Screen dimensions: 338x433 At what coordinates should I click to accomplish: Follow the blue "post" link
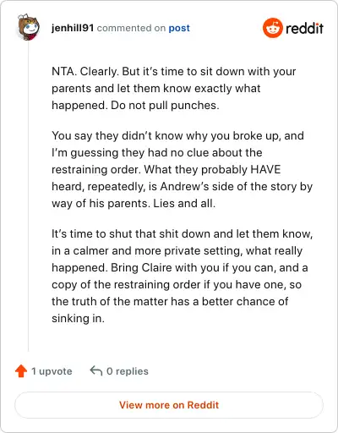tap(179, 28)
